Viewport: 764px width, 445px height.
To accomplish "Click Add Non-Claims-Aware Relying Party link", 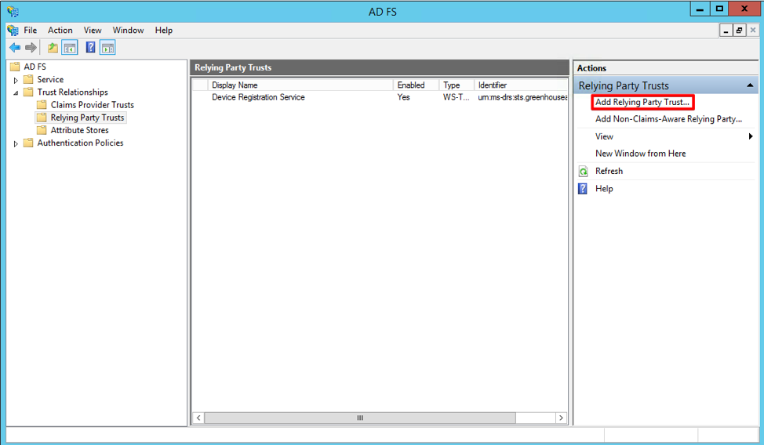I will pyautogui.click(x=668, y=119).
